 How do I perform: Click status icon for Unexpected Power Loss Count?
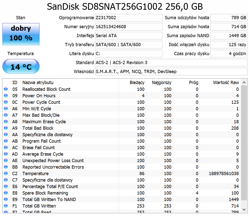tap(6, 160)
